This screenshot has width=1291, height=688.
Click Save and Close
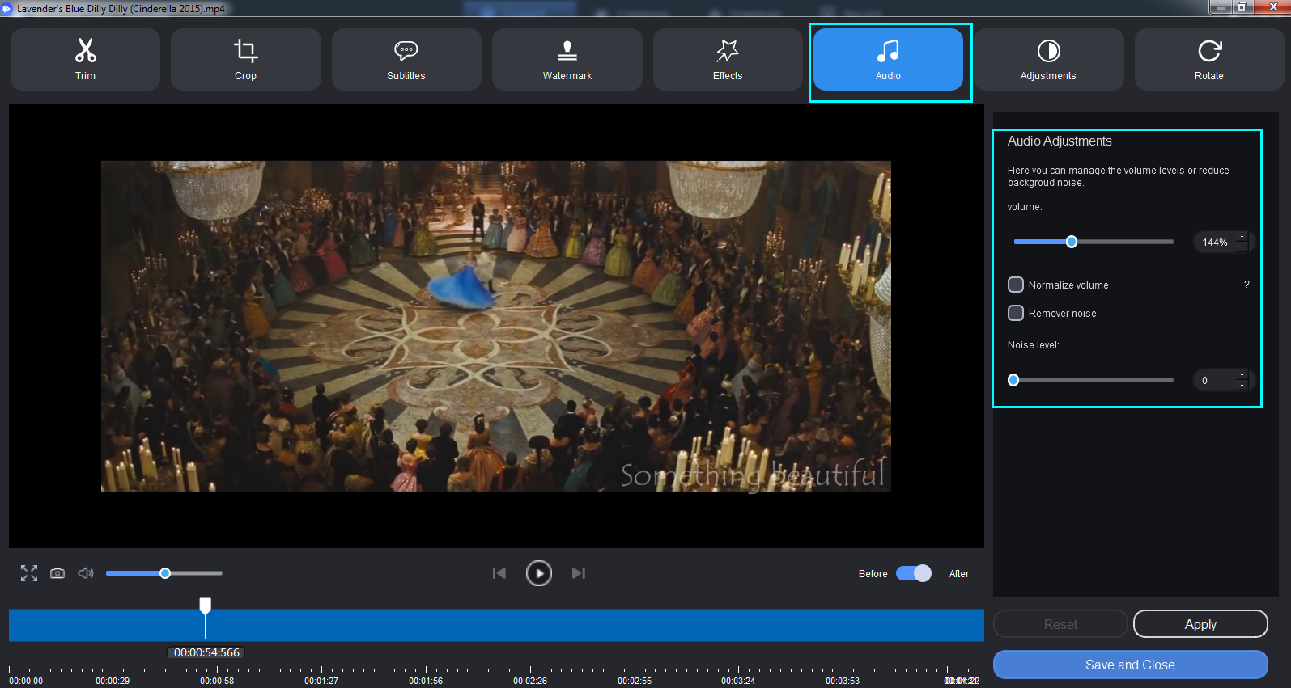[x=1130, y=665]
